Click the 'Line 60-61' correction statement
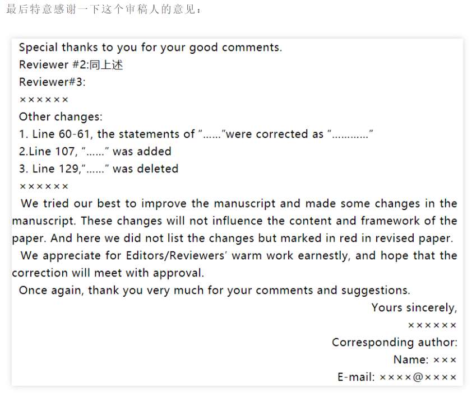 pos(196,134)
